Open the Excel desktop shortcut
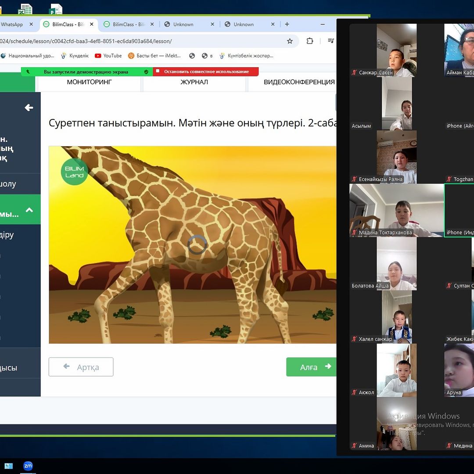The width and height of the screenshot is (474, 474). pyautogui.click(x=25, y=9)
